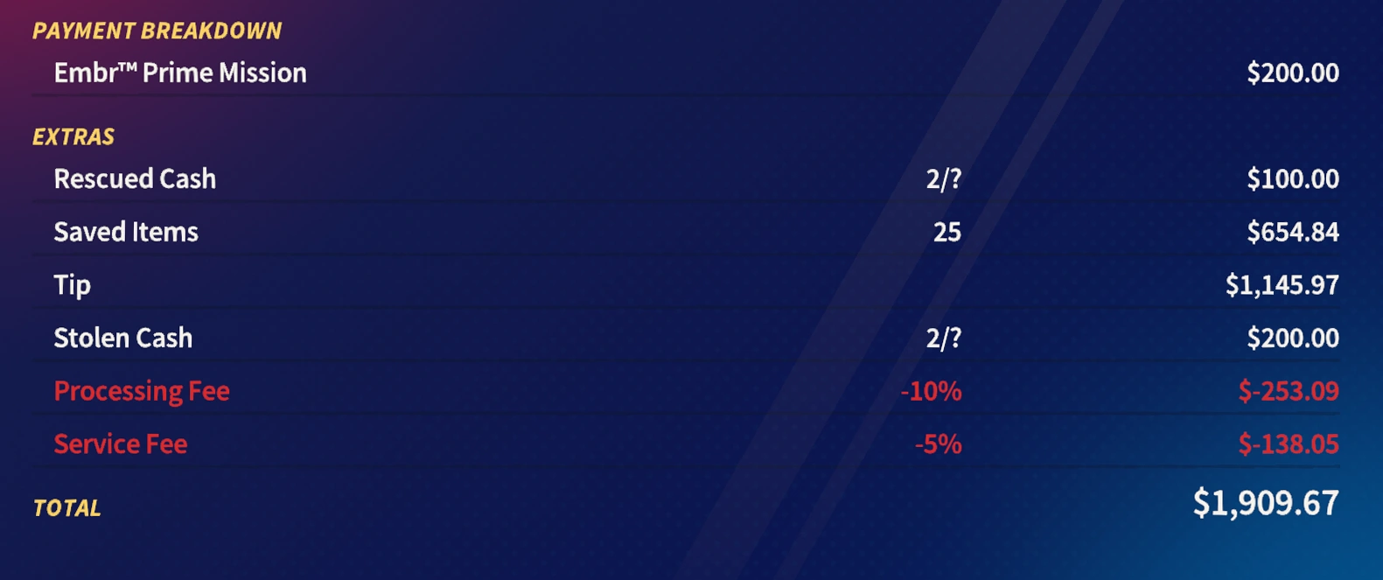Click the Saved Items count of 25
This screenshot has height=580, width=1383.
point(946,232)
